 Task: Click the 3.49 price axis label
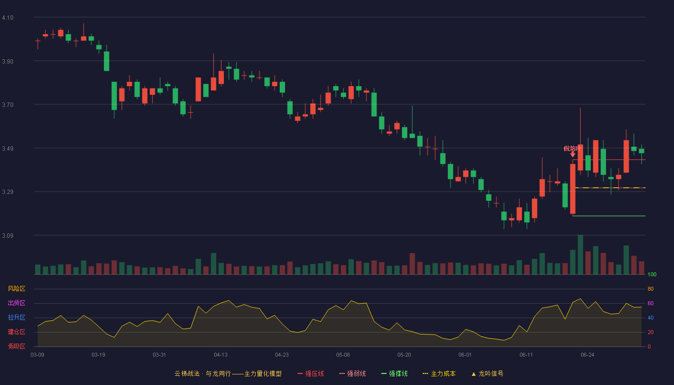coord(8,149)
